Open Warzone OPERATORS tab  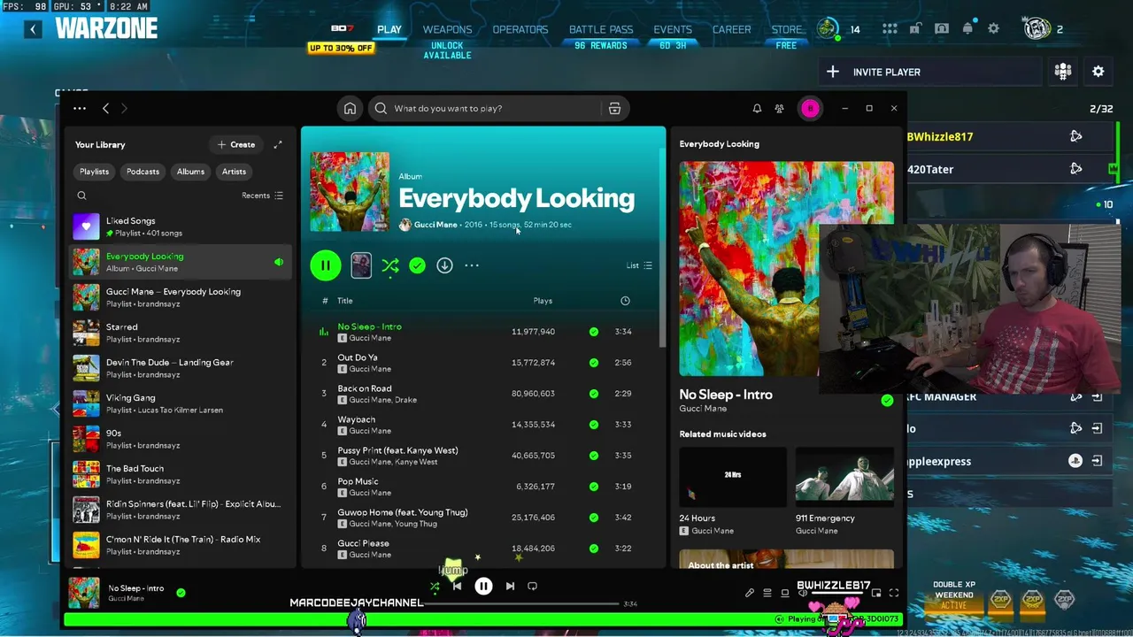click(520, 30)
